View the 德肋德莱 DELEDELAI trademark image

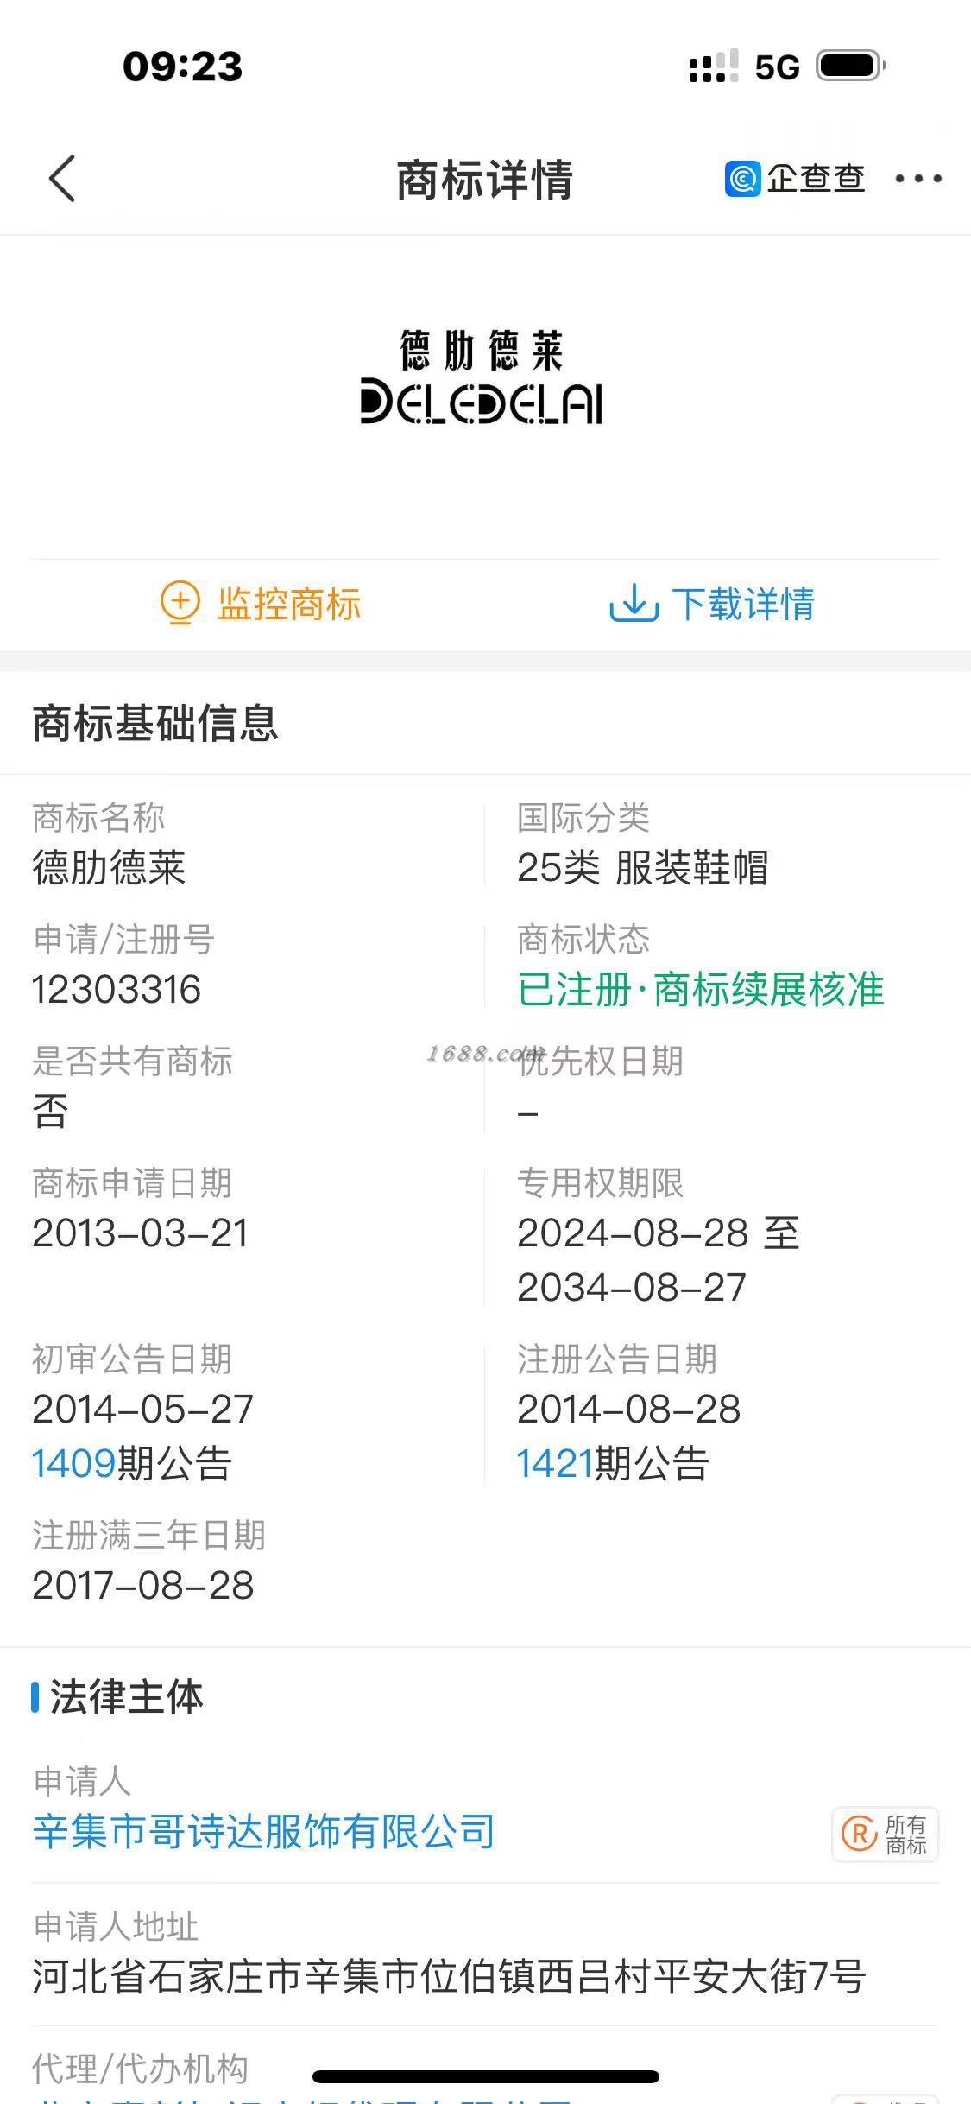(x=482, y=377)
